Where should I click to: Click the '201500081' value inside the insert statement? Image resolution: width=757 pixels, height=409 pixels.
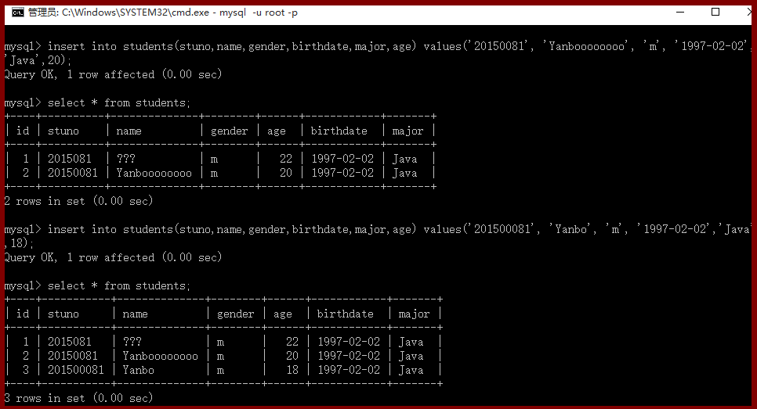click(x=502, y=229)
